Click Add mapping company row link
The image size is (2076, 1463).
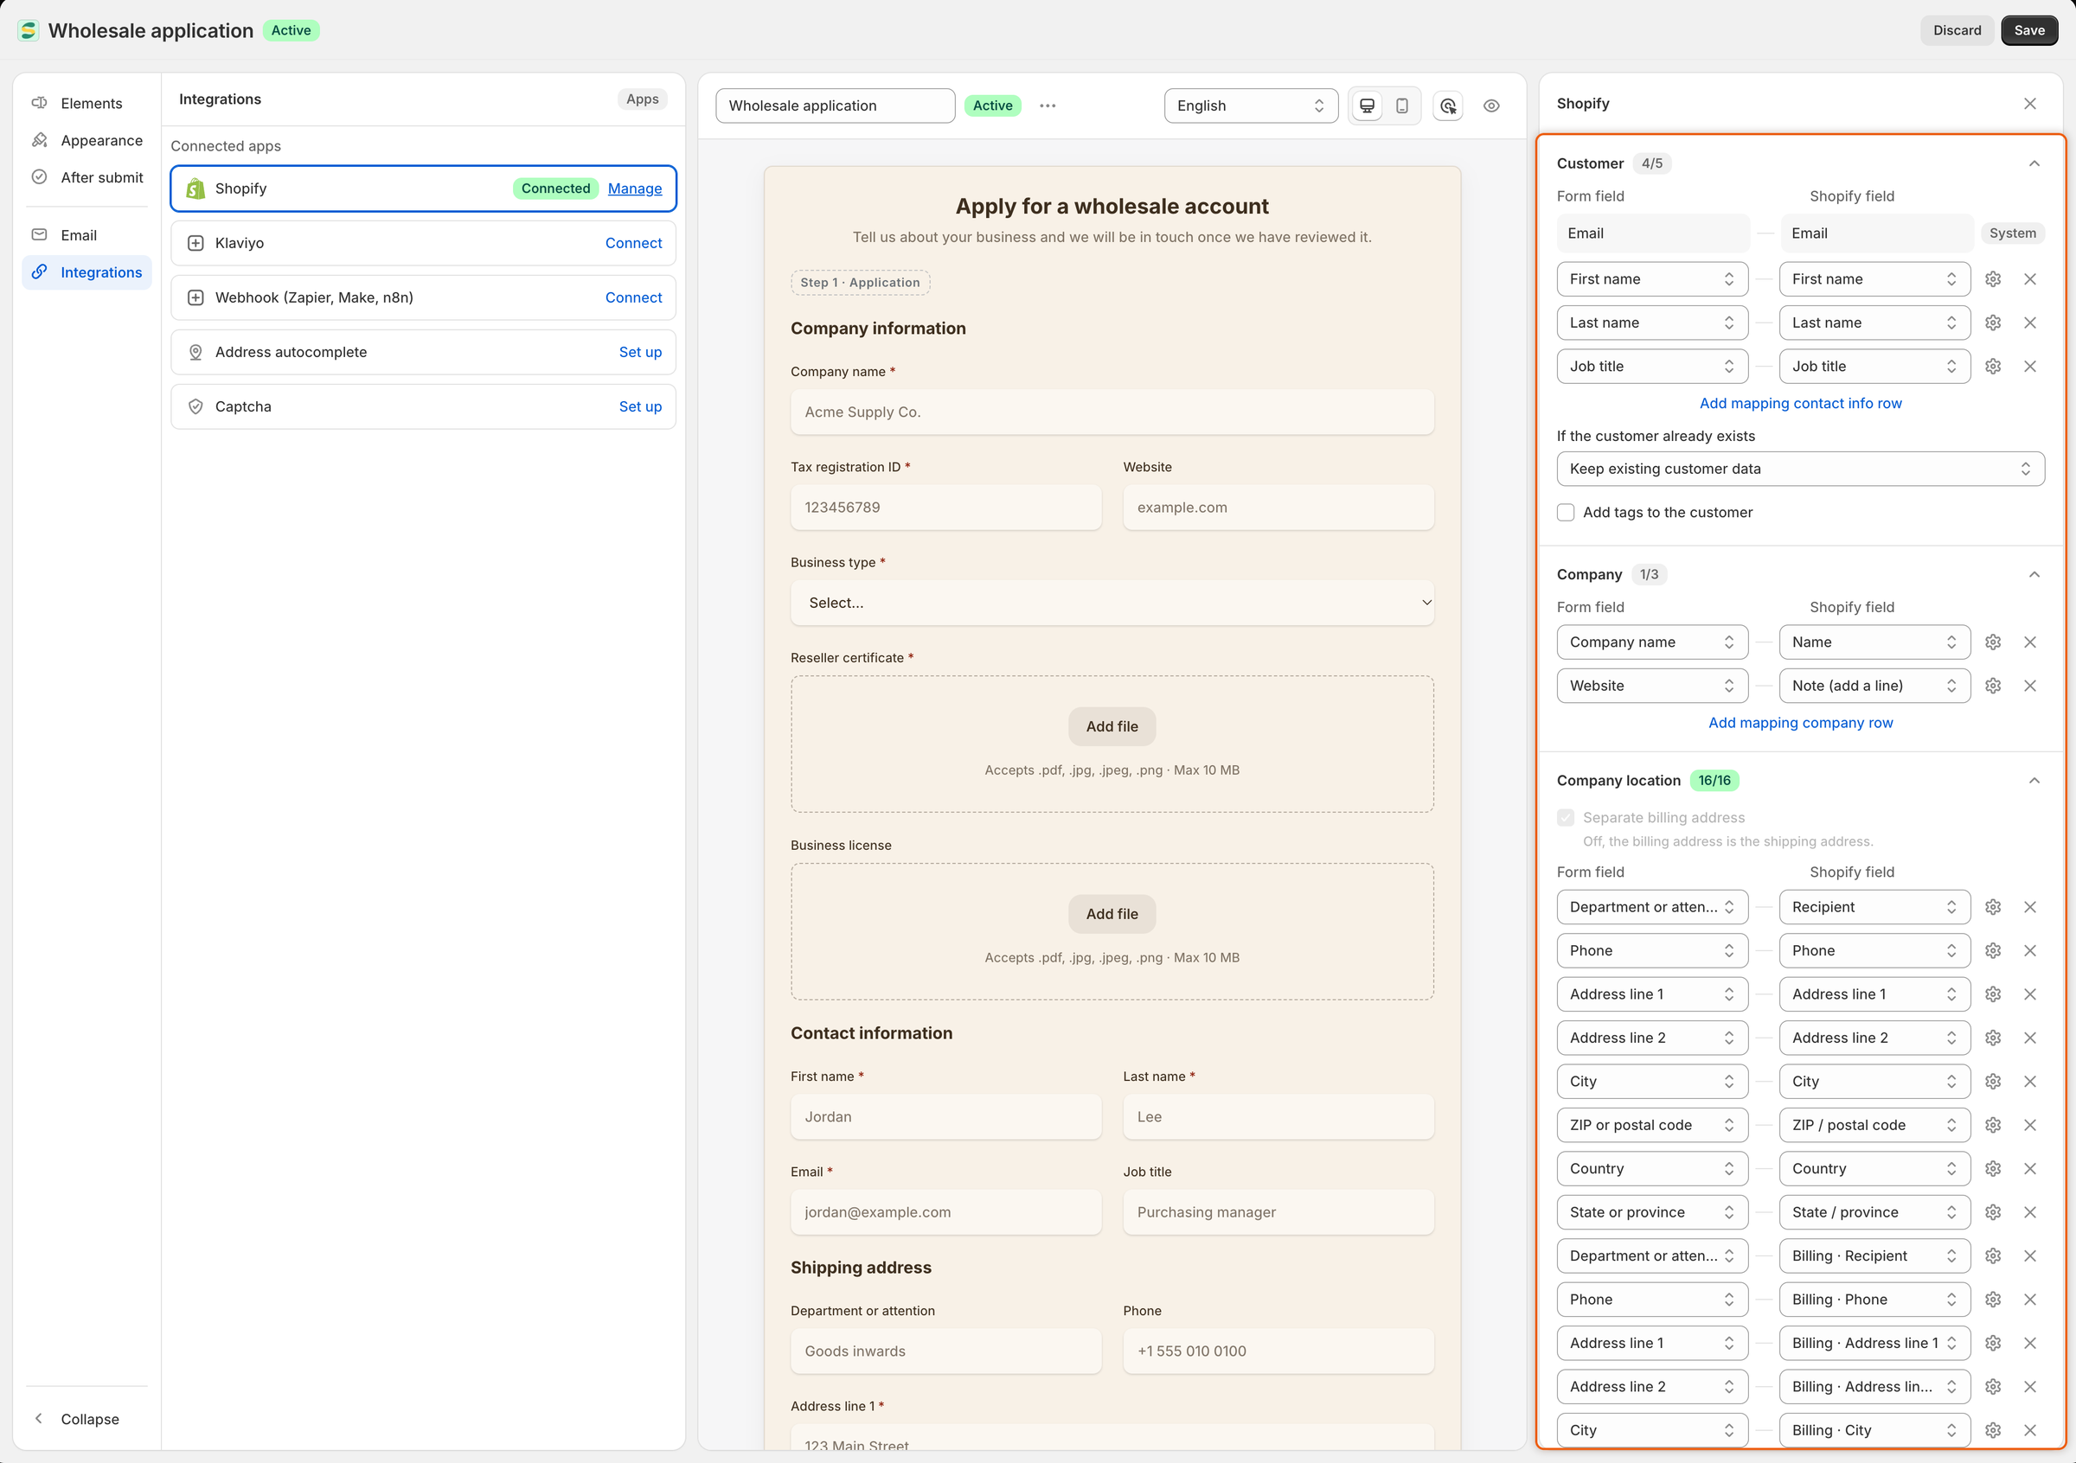pos(1800,723)
